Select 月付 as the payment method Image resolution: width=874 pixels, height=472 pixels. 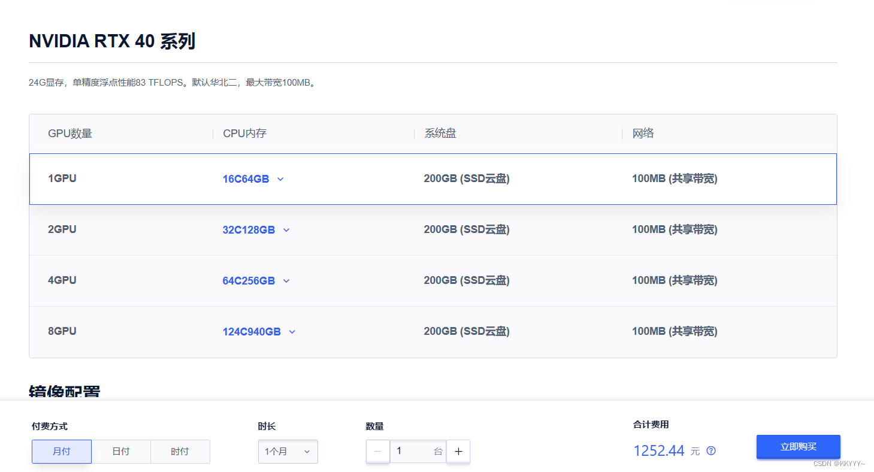point(62,451)
